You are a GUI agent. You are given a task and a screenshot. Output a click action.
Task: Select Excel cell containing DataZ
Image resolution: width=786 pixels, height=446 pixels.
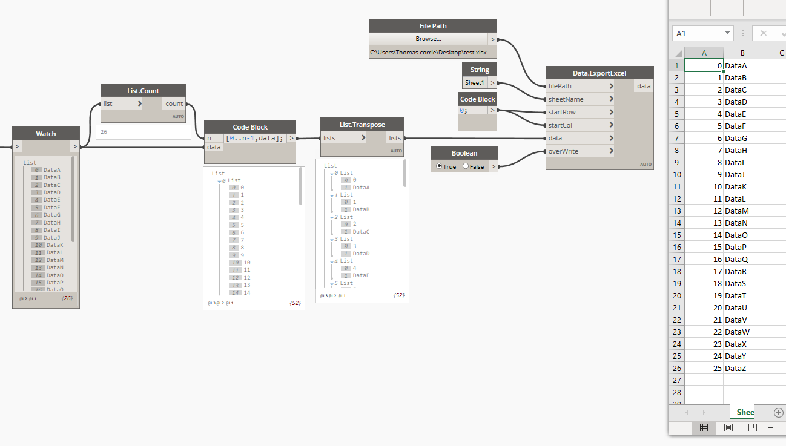pos(742,368)
